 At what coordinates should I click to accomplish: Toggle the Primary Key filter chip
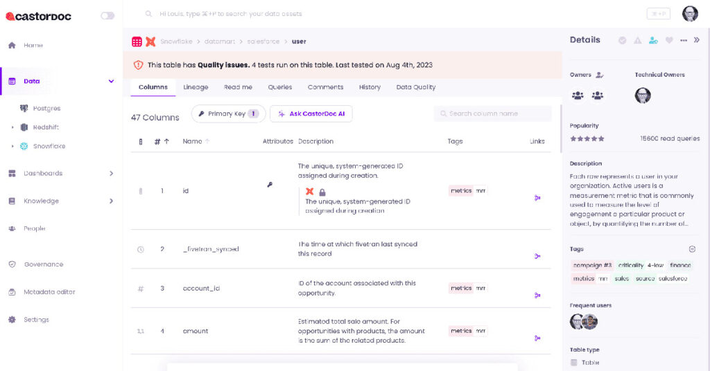click(x=228, y=114)
